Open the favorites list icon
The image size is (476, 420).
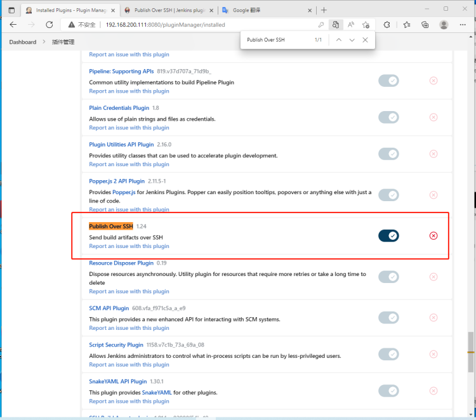tap(407, 25)
